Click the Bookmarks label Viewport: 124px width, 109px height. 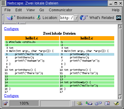coord(26,18)
